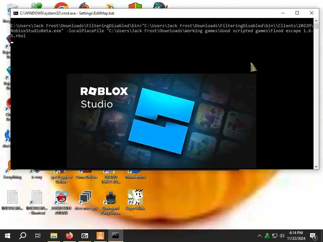Show hidden system tray icons
Image resolution: width=323 pixels, height=242 pixels.
click(x=260, y=236)
